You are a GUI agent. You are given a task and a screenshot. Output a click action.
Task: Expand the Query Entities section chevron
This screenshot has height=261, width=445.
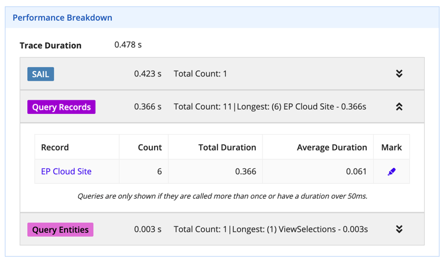tap(399, 229)
